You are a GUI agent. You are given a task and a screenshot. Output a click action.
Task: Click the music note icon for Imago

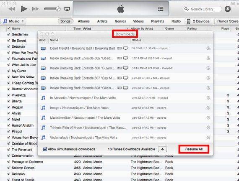[x=43, y=108]
